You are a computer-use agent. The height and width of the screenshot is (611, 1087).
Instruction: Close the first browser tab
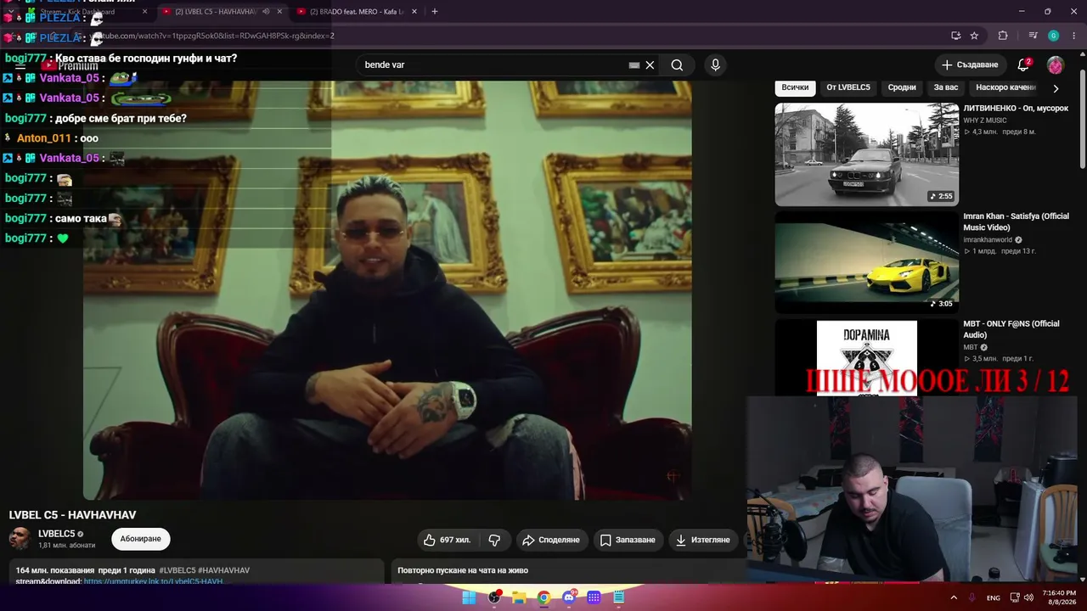point(144,12)
